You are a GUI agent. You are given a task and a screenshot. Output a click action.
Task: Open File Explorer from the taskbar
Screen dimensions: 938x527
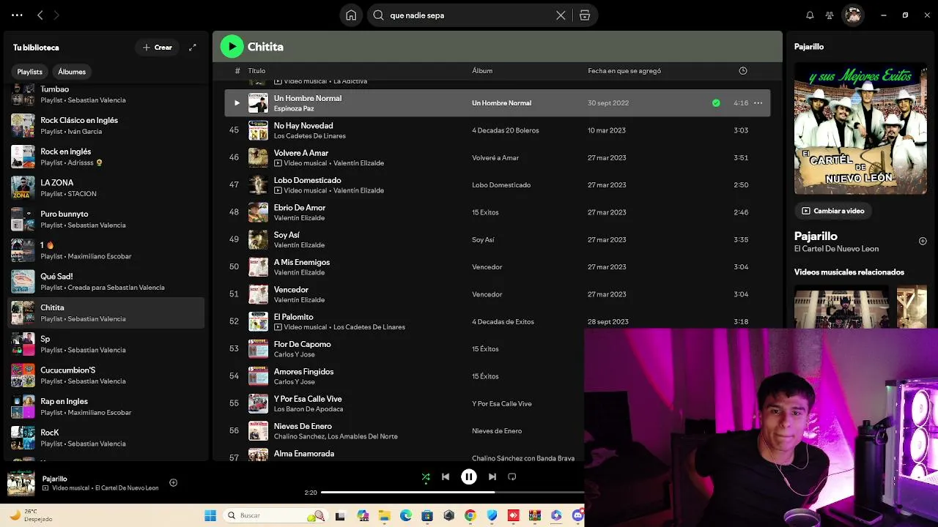[x=384, y=515]
